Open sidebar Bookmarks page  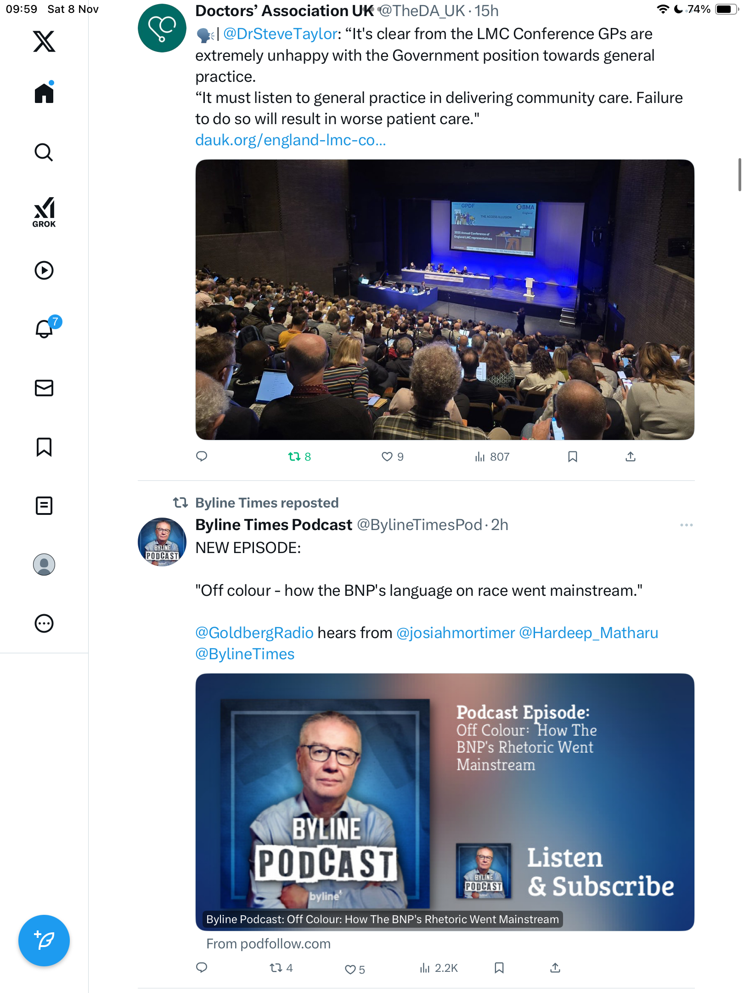click(44, 447)
